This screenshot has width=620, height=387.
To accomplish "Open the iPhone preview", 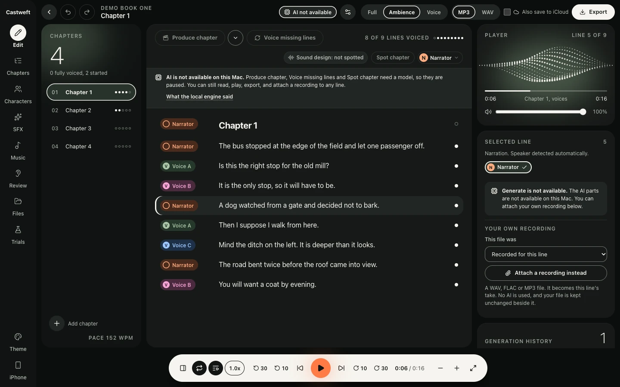I will point(18,370).
